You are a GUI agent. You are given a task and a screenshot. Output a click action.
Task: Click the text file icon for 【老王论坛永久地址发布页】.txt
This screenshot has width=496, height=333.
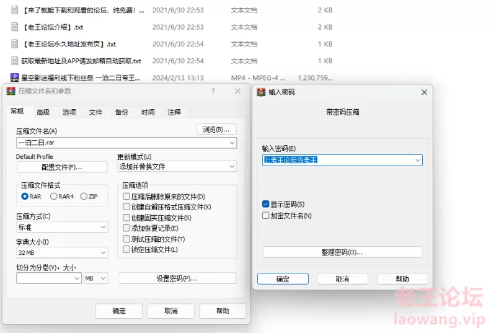14,43
